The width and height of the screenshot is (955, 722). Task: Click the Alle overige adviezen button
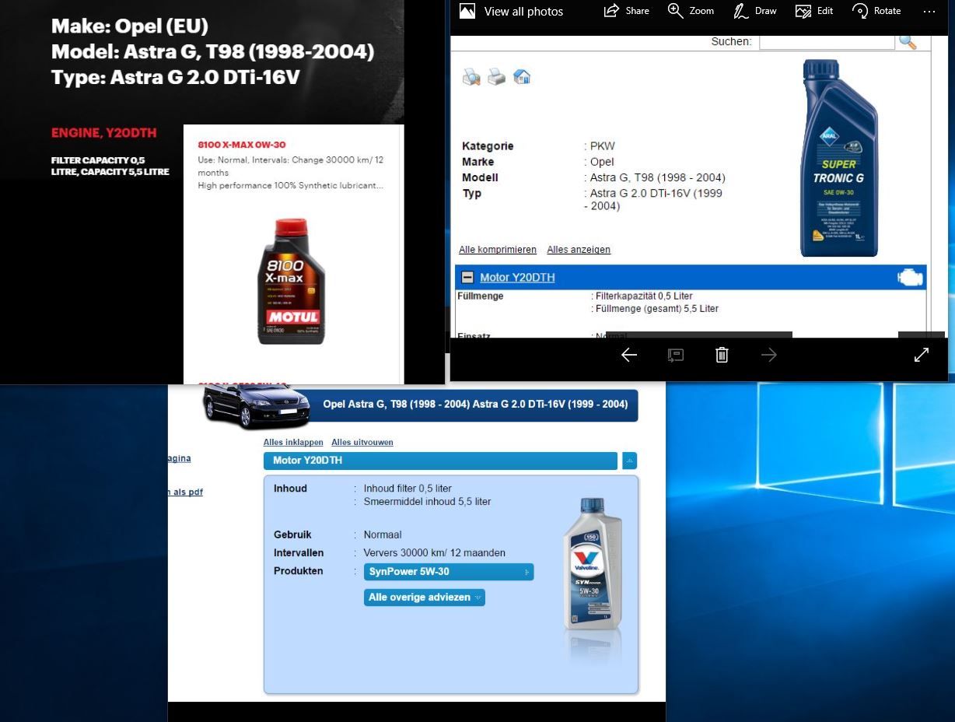click(425, 598)
